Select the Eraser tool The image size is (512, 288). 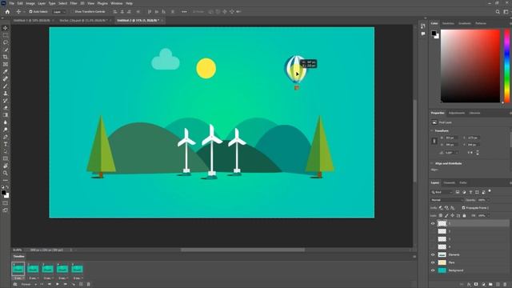[6, 108]
